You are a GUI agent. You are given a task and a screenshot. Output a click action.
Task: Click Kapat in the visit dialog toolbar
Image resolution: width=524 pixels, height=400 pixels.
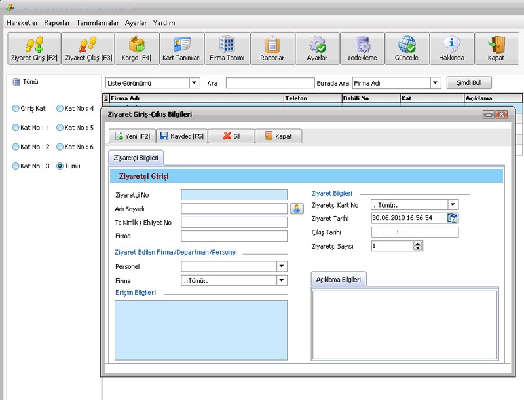click(278, 136)
